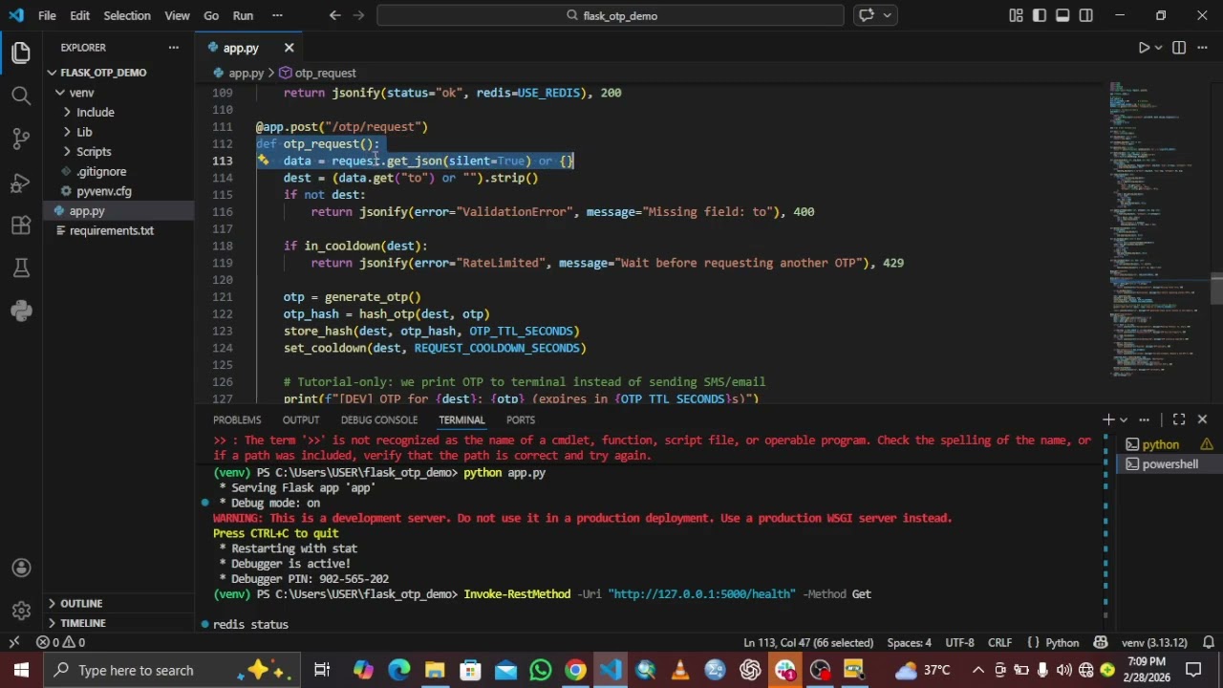Toggle the bottom panel visibility
This screenshot has height=688, width=1223.
pyautogui.click(x=1062, y=15)
